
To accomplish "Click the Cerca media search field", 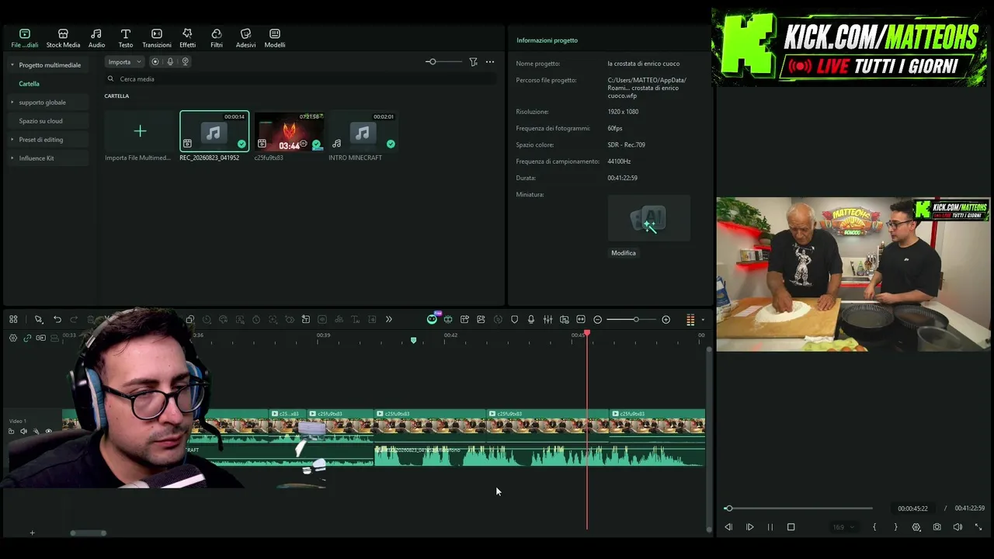I will [x=301, y=79].
